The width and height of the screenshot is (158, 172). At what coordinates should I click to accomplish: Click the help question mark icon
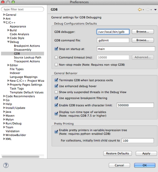click(x=6, y=165)
